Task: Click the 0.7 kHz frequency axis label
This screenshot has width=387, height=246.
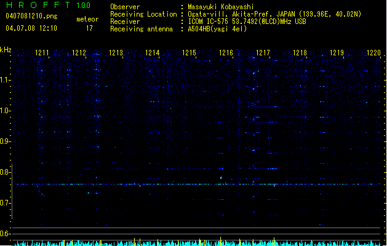Action: [5, 203]
